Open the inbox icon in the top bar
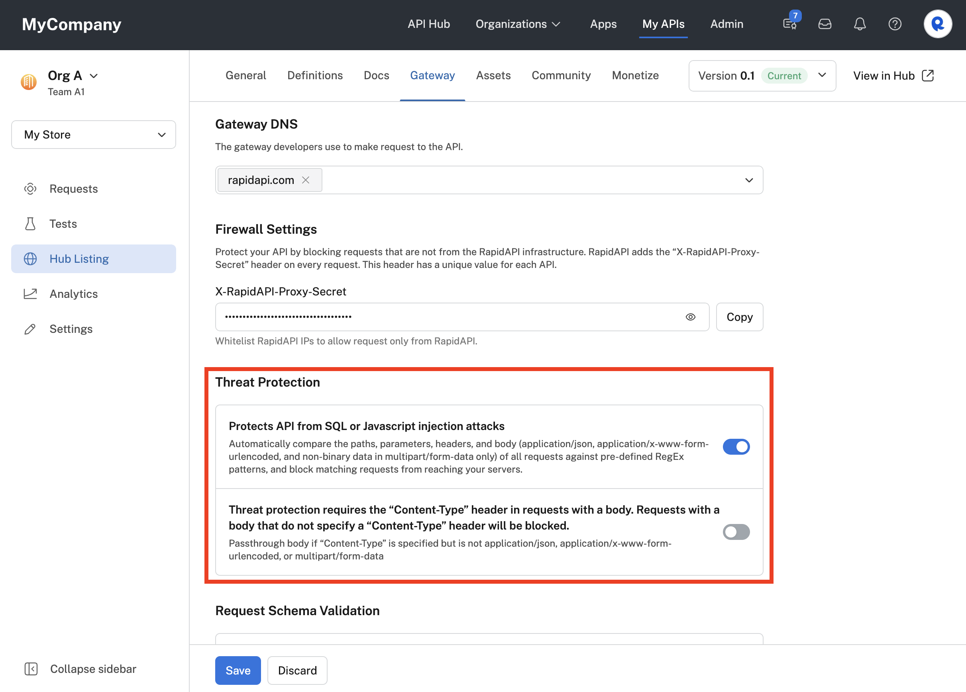966x692 pixels. [825, 24]
